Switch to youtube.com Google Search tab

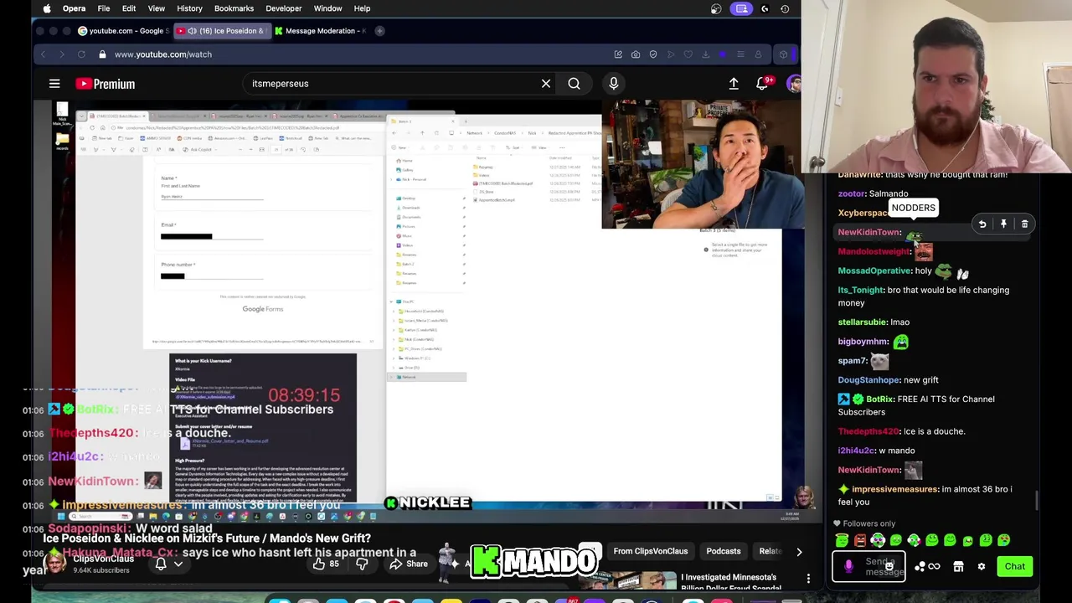tap(123, 31)
